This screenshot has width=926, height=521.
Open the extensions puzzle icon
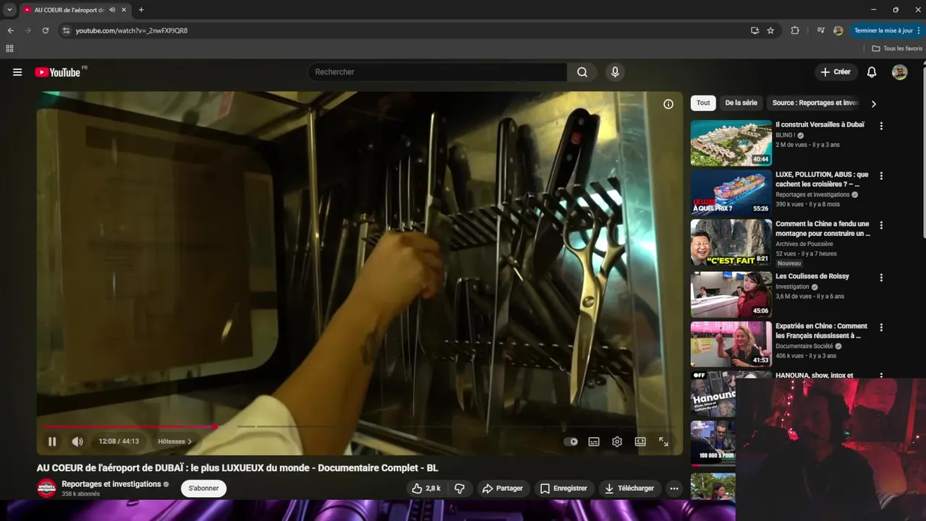(795, 30)
